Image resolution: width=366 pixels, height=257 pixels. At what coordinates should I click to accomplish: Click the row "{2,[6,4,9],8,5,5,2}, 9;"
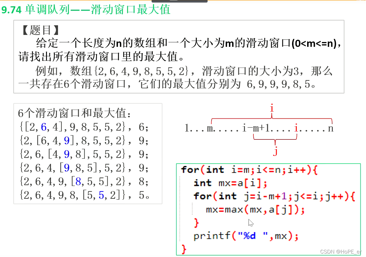click(84, 141)
